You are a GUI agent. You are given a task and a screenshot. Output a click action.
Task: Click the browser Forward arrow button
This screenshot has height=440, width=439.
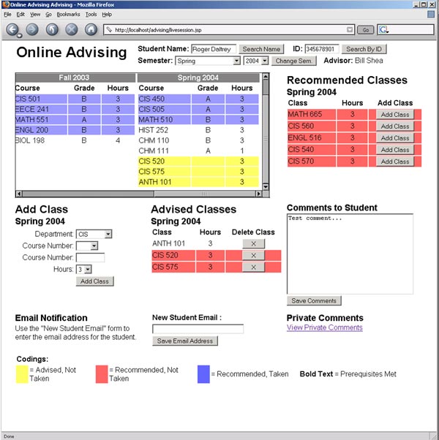32,29
